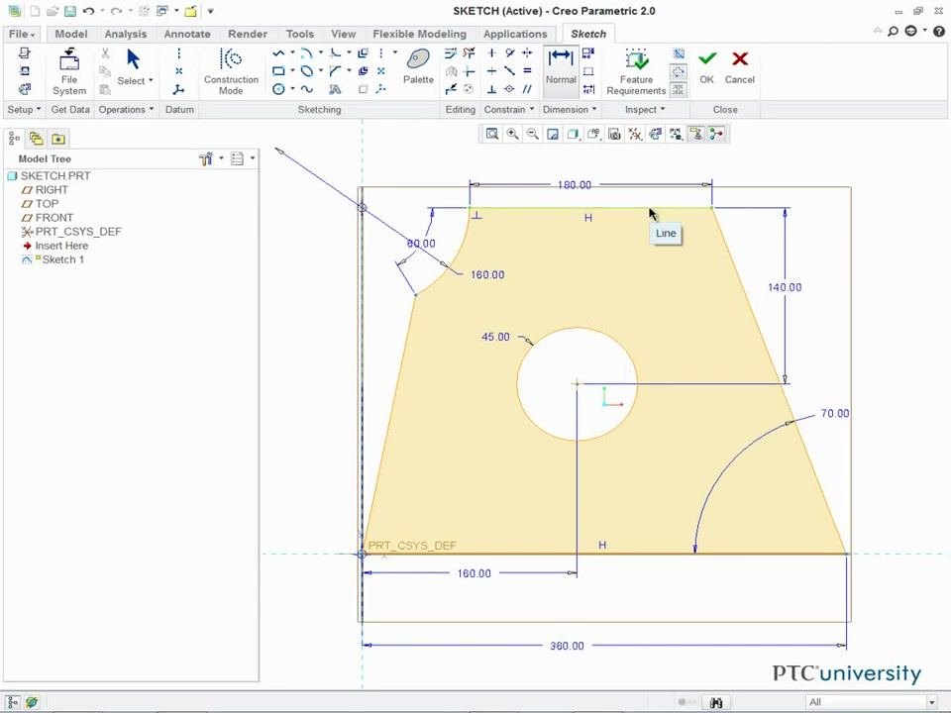Choose the Spline tool icon
Viewport: 951px width, 713px height.
click(307, 89)
